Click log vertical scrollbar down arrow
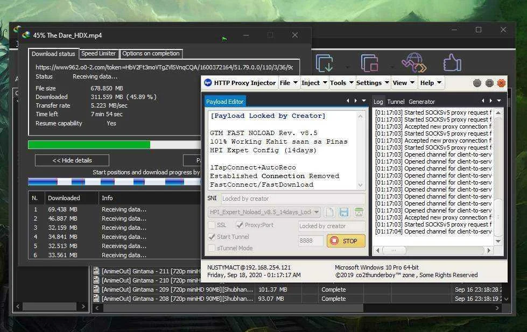 click(498, 241)
